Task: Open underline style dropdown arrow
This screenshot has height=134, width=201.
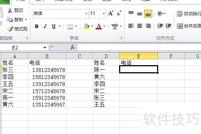Action: click(x=60, y=26)
